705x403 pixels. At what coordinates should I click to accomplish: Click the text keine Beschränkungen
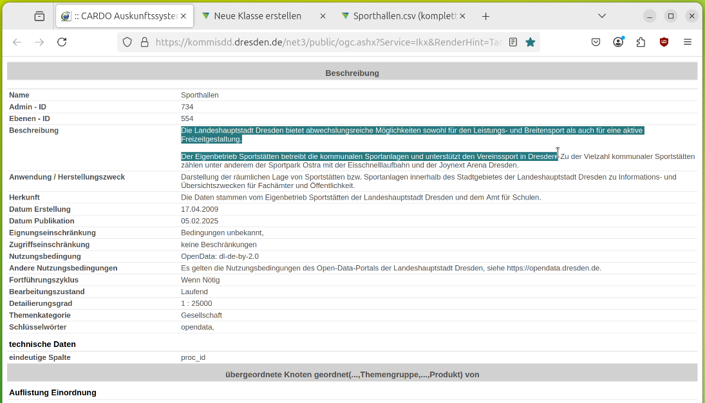tap(219, 245)
